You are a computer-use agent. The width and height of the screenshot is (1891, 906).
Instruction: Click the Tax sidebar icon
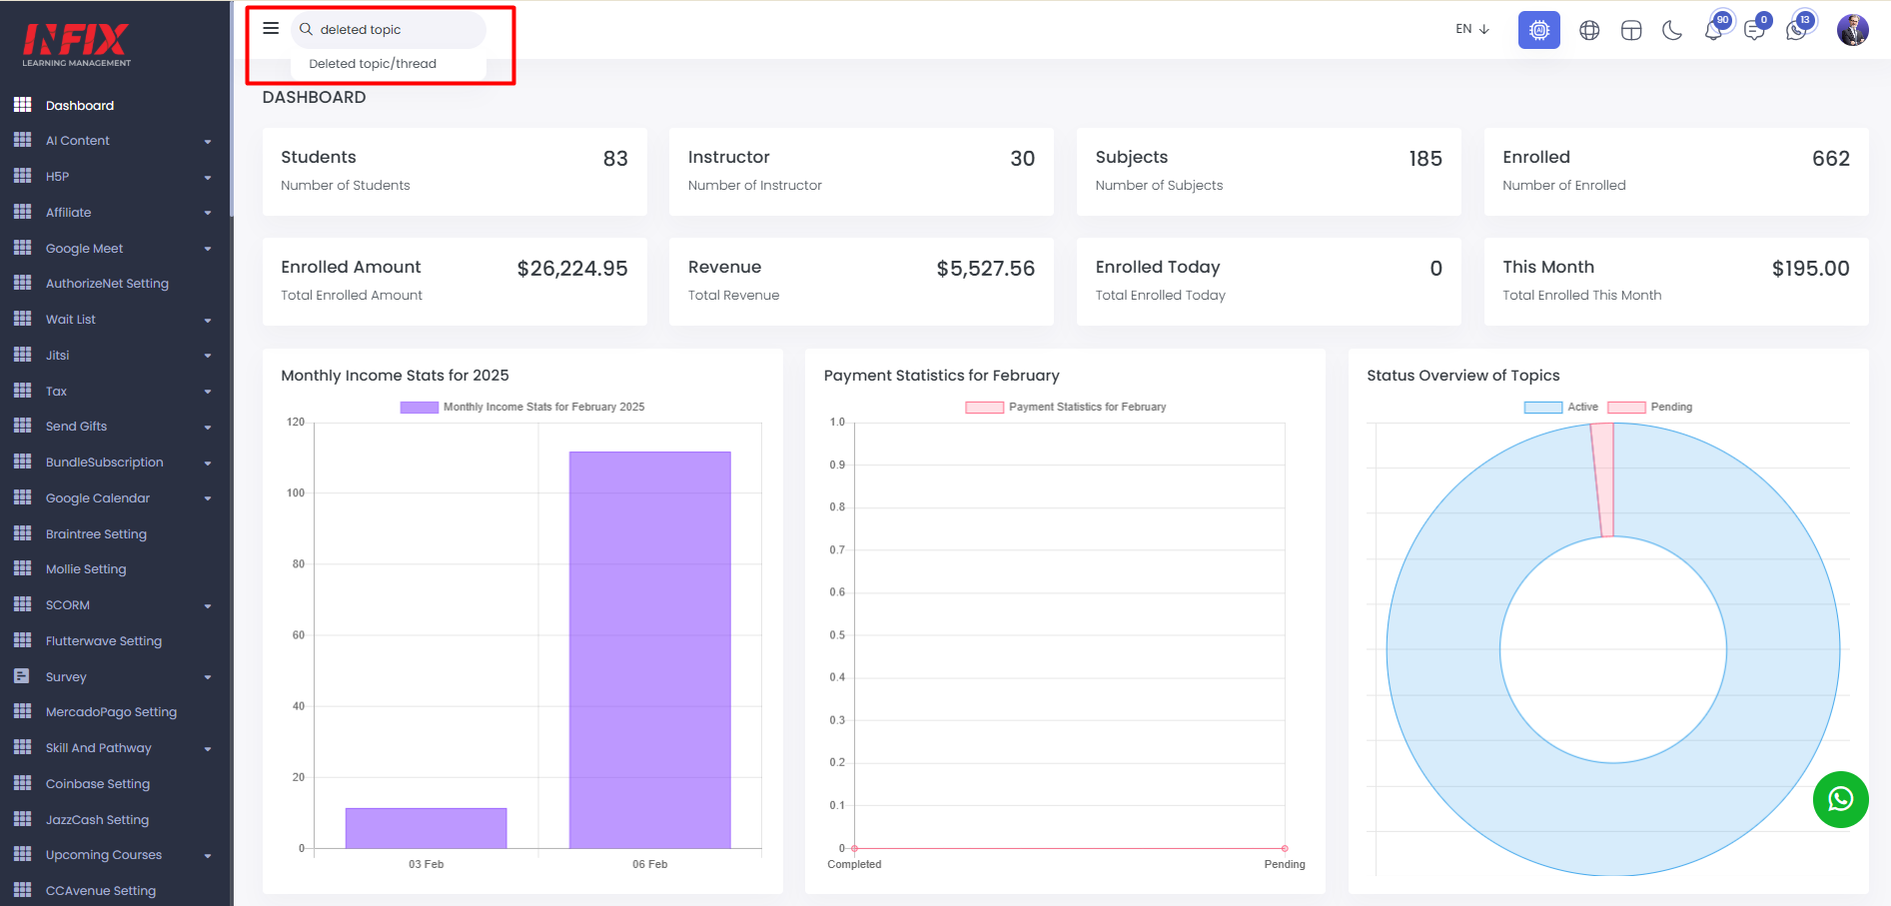(x=23, y=391)
